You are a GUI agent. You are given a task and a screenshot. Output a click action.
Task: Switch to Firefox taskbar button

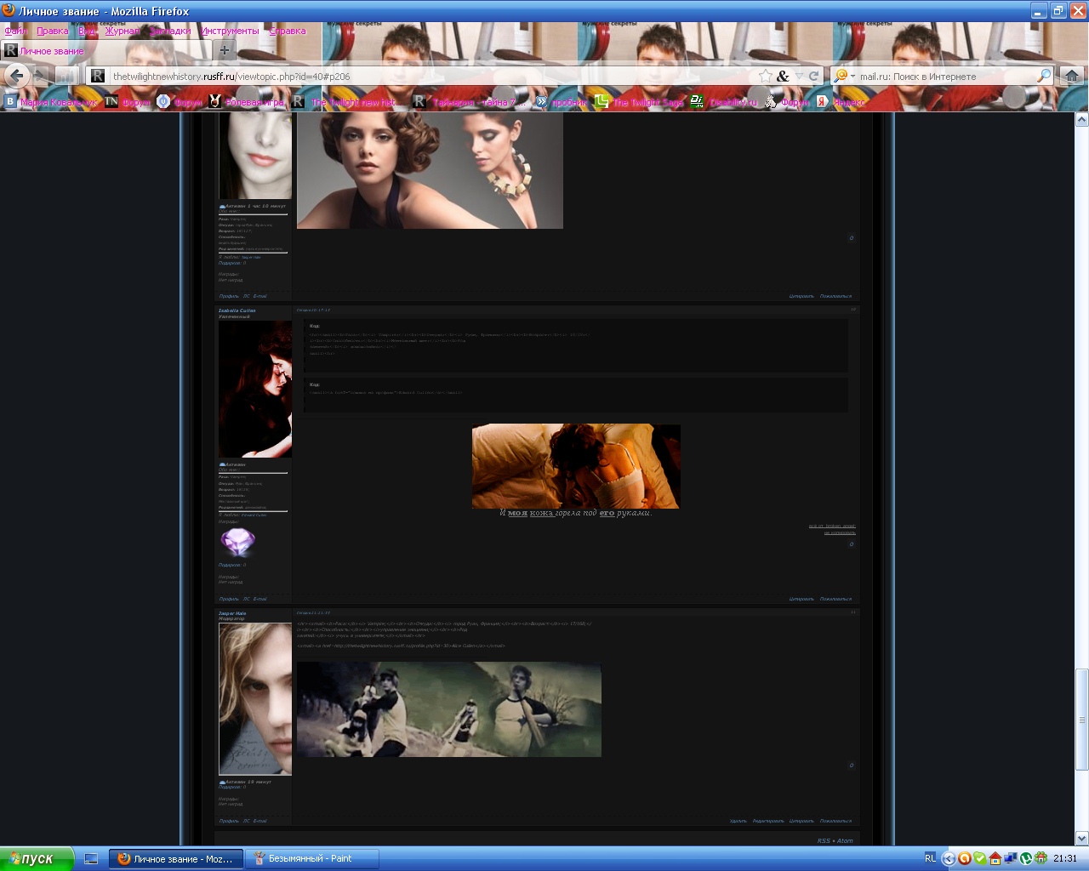tap(175, 858)
